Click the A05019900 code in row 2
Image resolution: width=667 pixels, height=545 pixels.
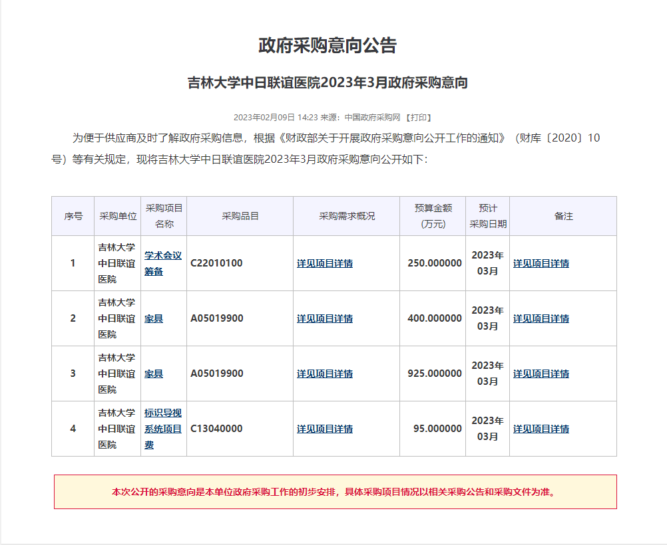(217, 318)
